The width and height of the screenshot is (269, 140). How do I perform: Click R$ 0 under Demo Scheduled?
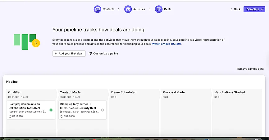(x=114, y=97)
